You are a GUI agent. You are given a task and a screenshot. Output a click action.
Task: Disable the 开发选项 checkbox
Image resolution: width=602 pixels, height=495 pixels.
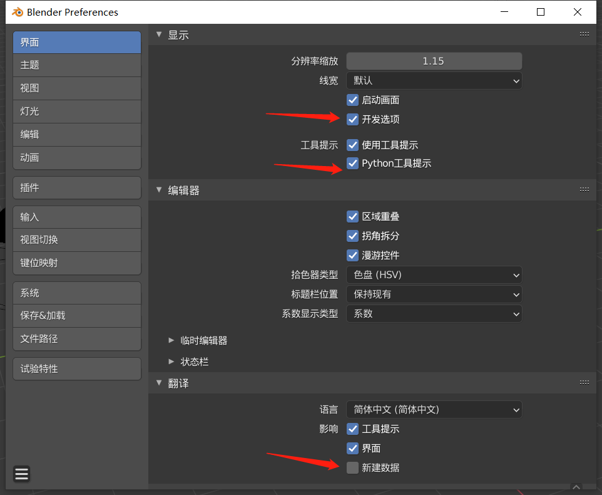point(352,119)
